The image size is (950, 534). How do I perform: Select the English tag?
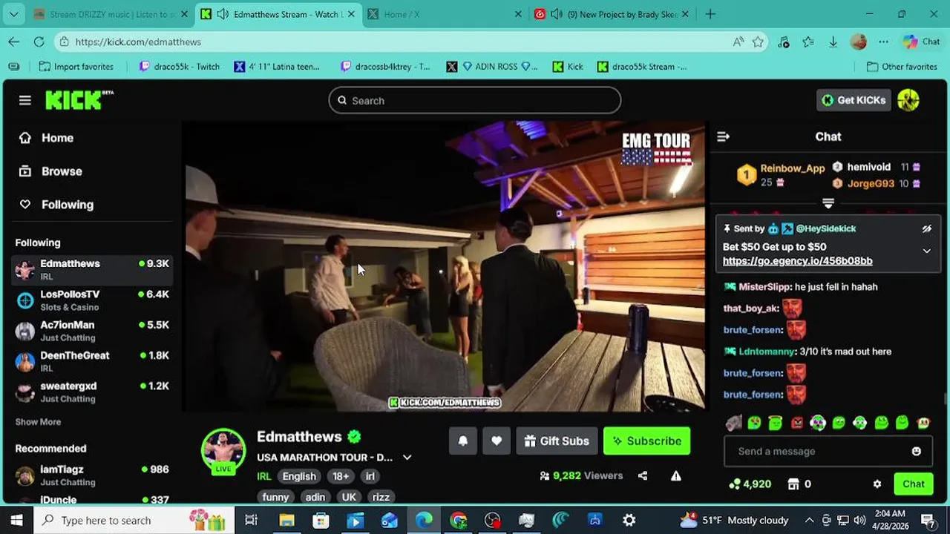(x=299, y=477)
